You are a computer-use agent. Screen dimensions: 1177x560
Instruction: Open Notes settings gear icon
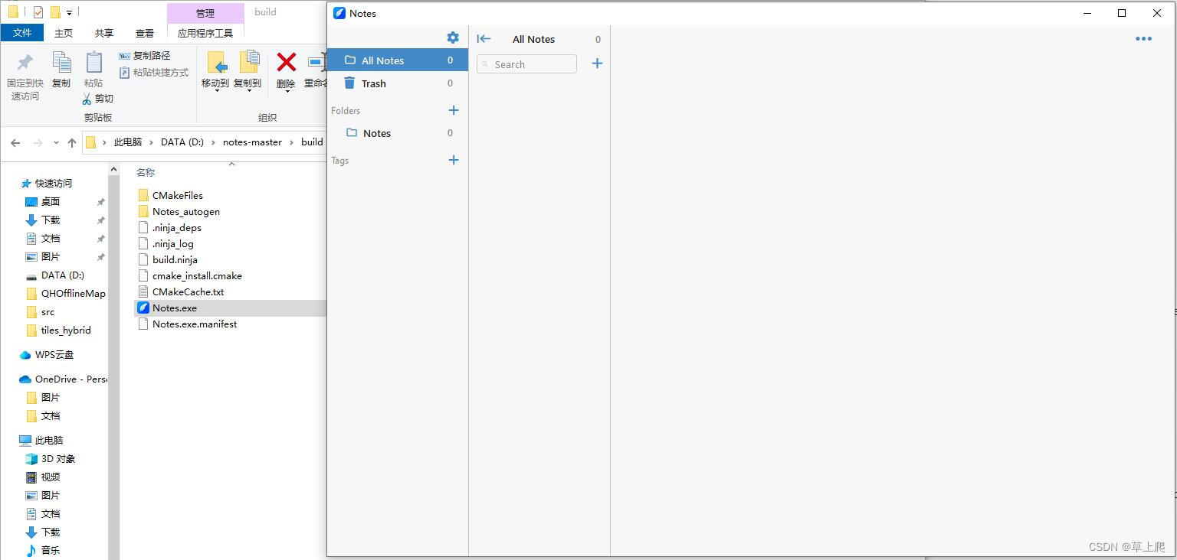click(x=453, y=37)
